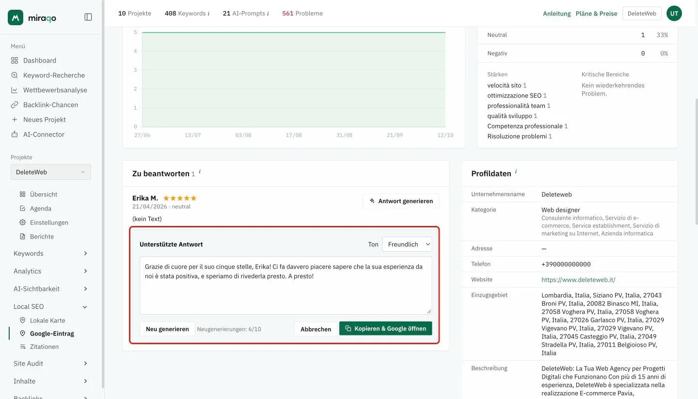
Task: Open Pläne & Preise link
Action: 596,14
